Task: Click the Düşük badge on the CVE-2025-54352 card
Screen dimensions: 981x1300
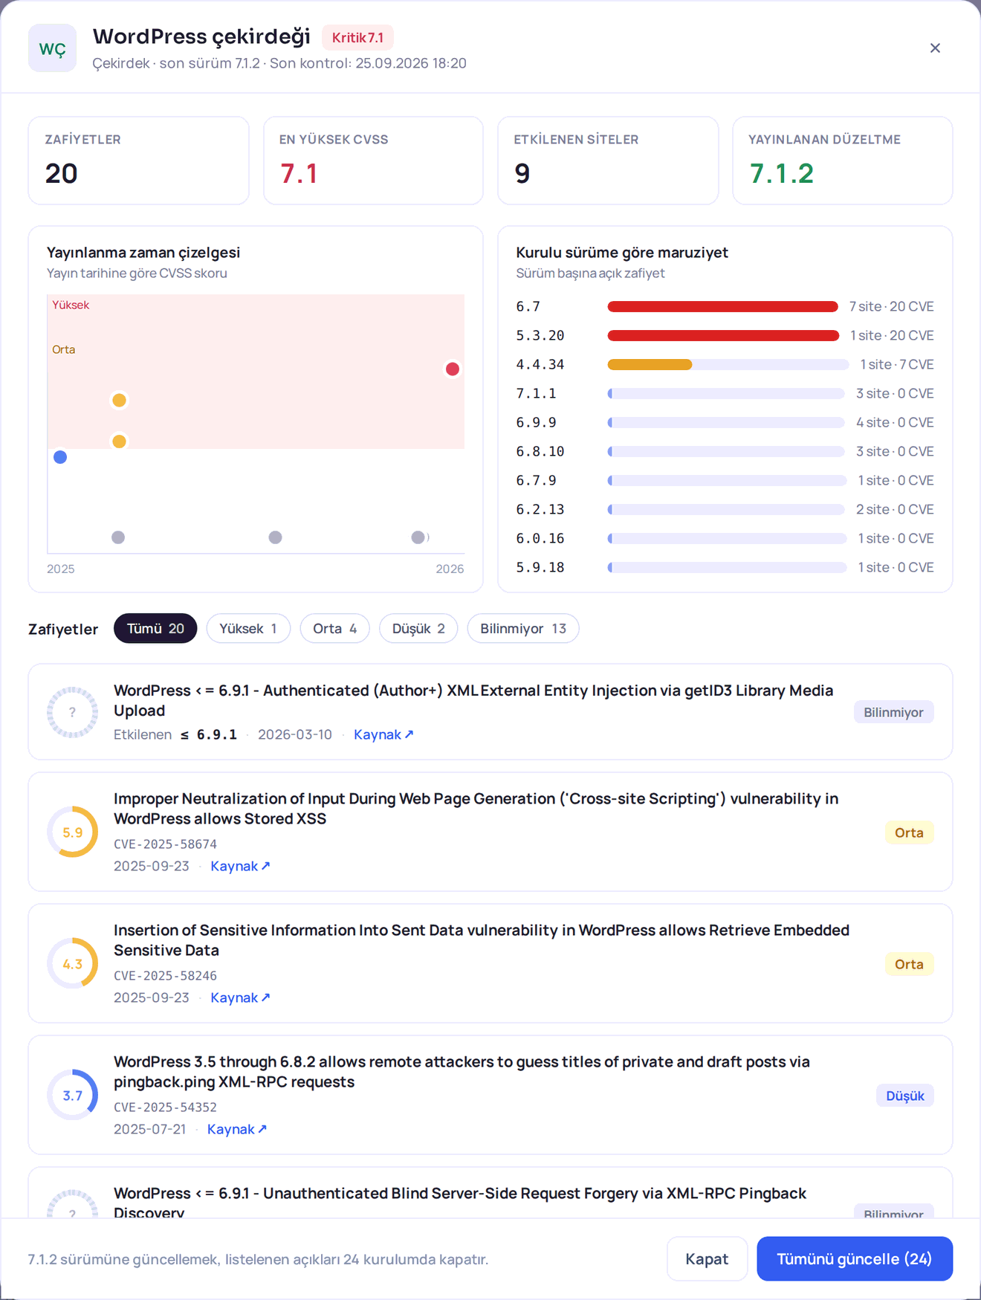Action: (904, 1096)
